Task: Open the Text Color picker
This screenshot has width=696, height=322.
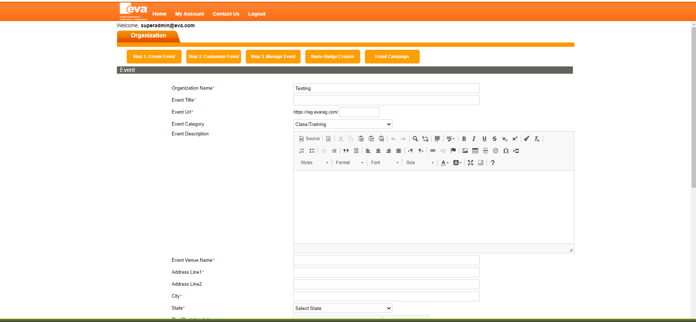Action: click(445, 163)
